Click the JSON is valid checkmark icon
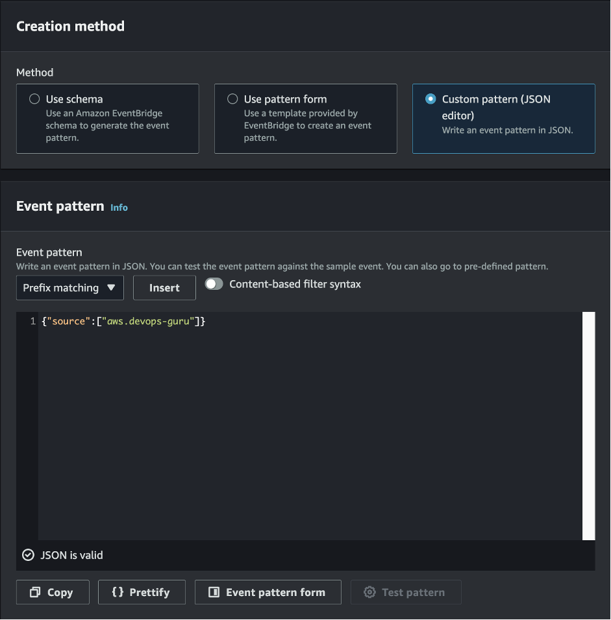The image size is (611, 620). [27, 555]
